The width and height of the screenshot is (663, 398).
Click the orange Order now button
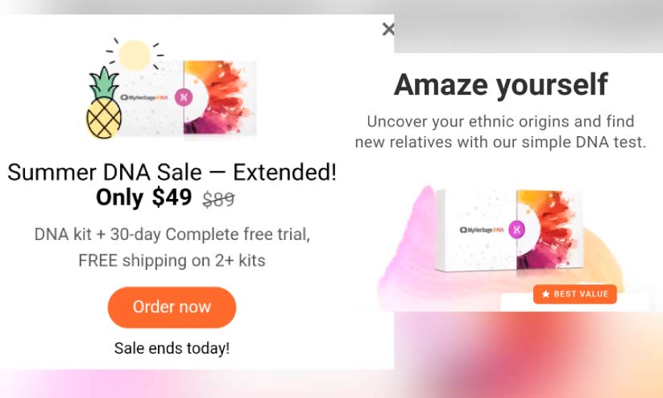172,307
